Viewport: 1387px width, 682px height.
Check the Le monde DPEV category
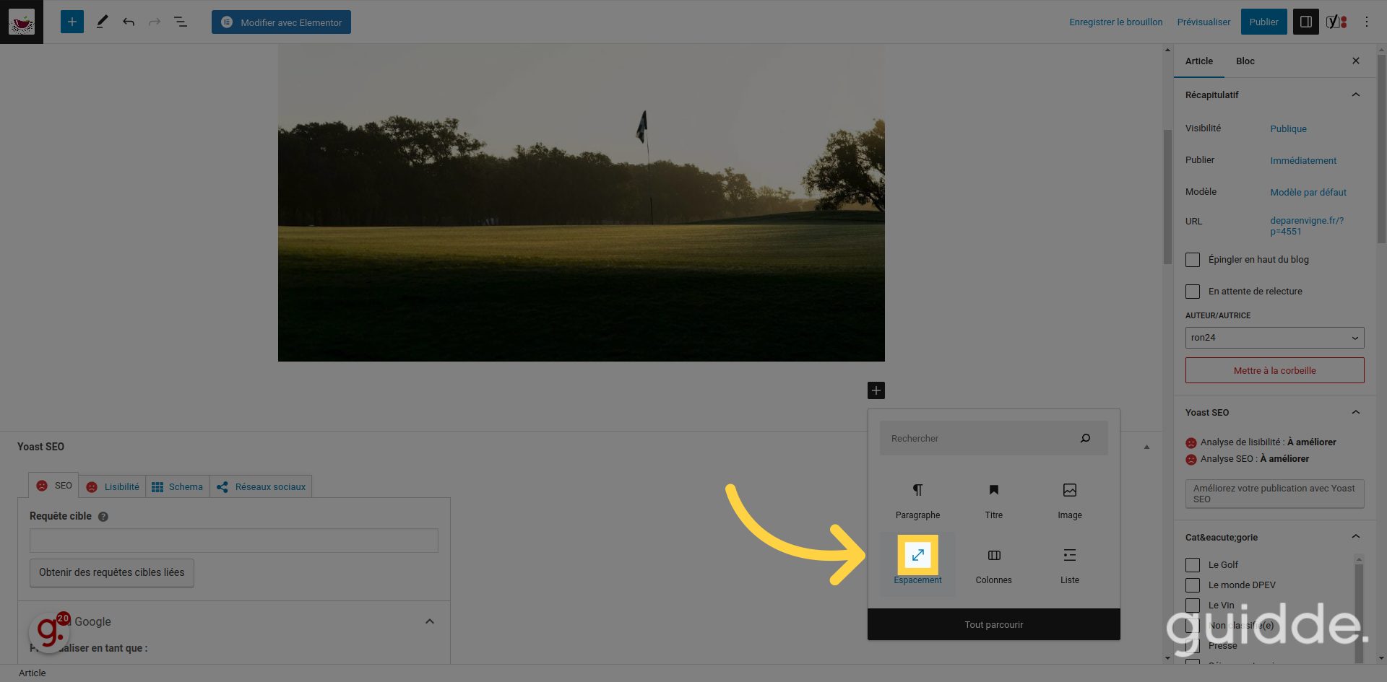[x=1193, y=585]
